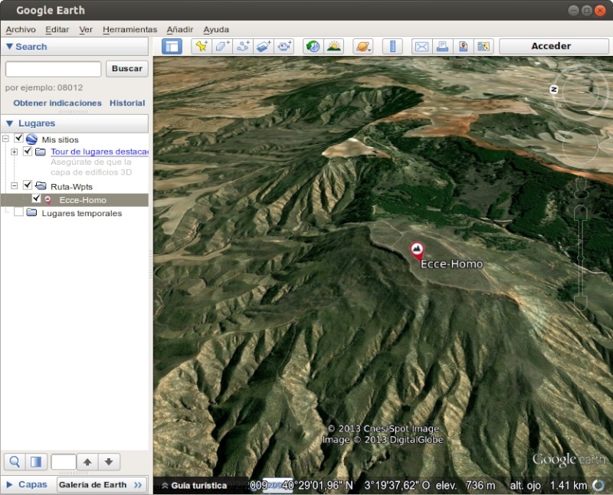Uncheck the Ecce-Homo checkbox
The height and width of the screenshot is (495, 613).
tap(36, 198)
